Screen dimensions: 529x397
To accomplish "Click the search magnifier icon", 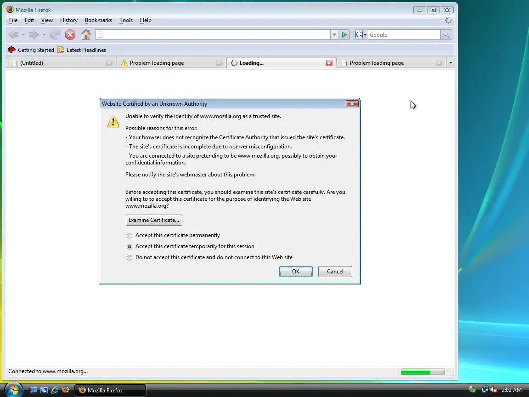I will tap(446, 34).
